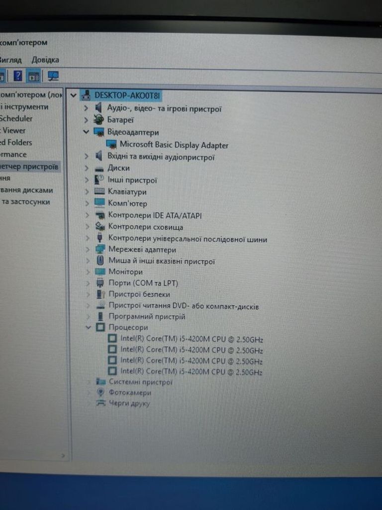The image size is (382, 510).
Task: Select Монітори label
Action: tap(125, 271)
